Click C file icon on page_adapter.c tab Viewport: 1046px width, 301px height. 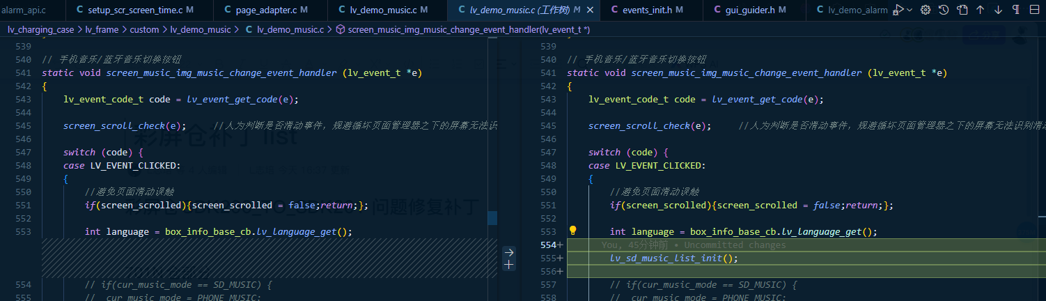pyautogui.click(x=229, y=10)
